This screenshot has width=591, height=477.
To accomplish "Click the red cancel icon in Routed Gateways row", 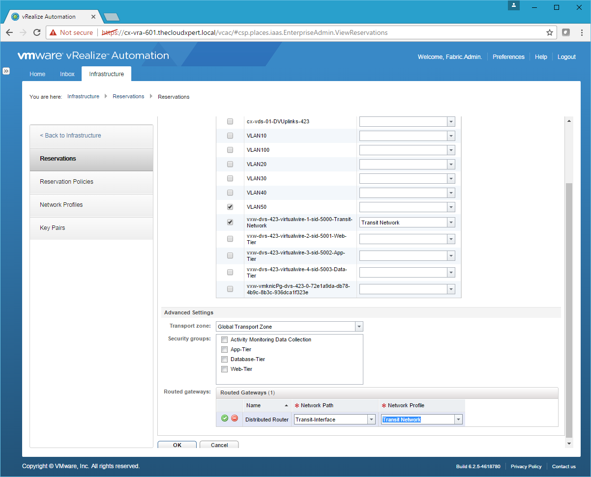I will 235,419.
